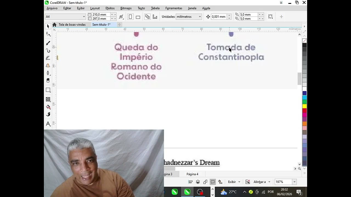This screenshot has height=197, width=351.
Task: Pick the red color swatch
Action: tap(304, 111)
